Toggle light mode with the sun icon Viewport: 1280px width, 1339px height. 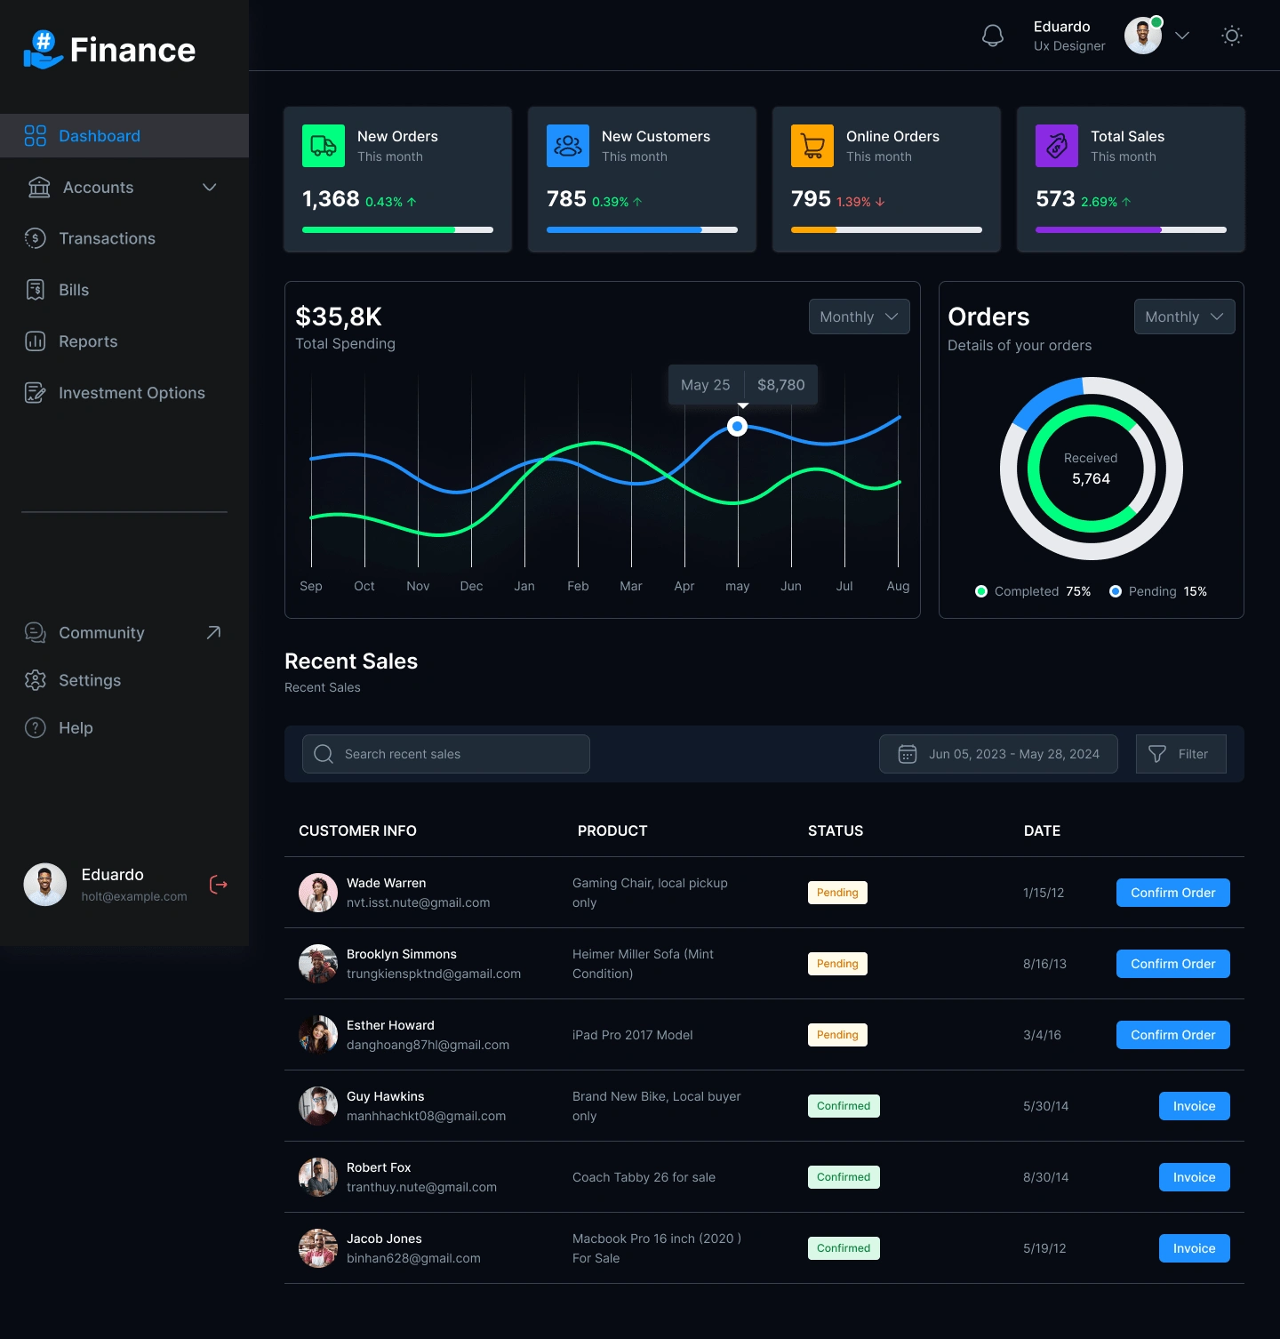point(1232,36)
